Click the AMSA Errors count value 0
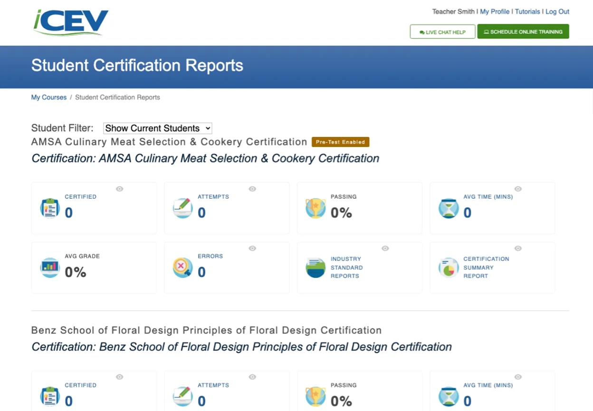This screenshot has width=593, height=411. pos(201,272)
